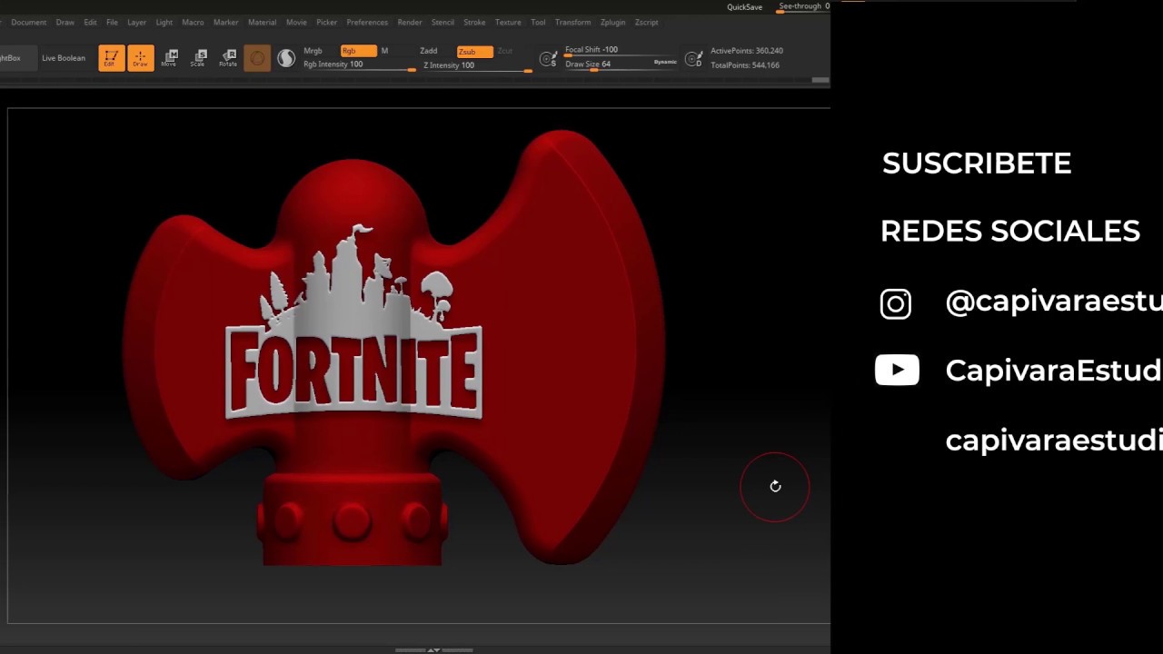Toggle Live Boolean mode
The height and width of the screenshot is (654, 1163).
pyautogui.click(x=64, y=58)
